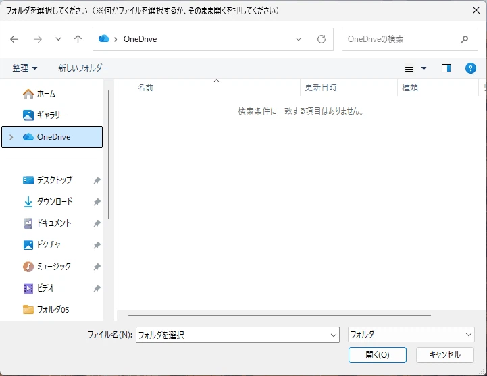Create a 新しいフォルダー
Image resolution: width=487 pixels, height=376 pixels.
[82, 68]
